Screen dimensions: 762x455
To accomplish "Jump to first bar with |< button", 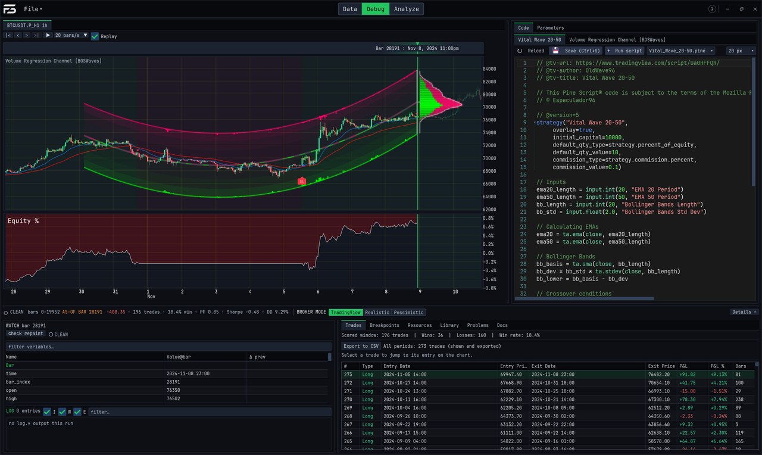I will [x=8, y=36].
